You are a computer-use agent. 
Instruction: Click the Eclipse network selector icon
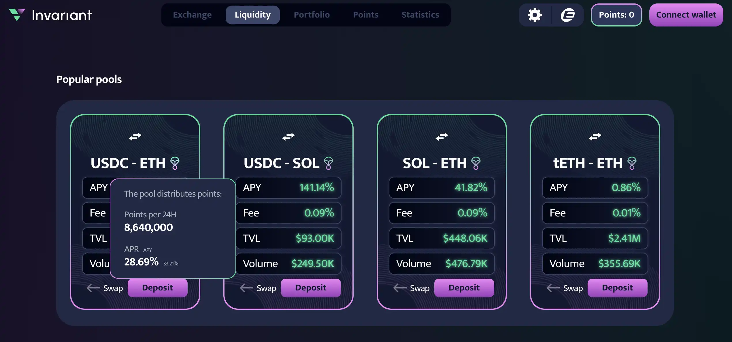pyautogui.click(x=567, y=15)
